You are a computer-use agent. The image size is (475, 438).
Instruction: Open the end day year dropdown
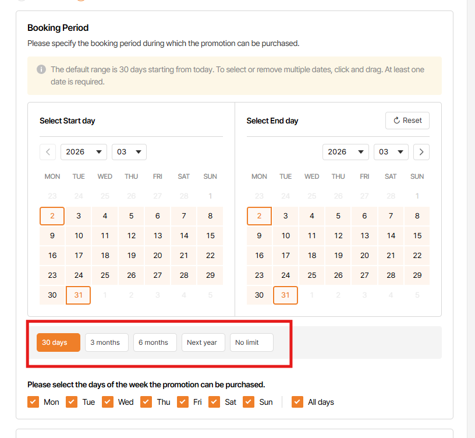[346, 152]
